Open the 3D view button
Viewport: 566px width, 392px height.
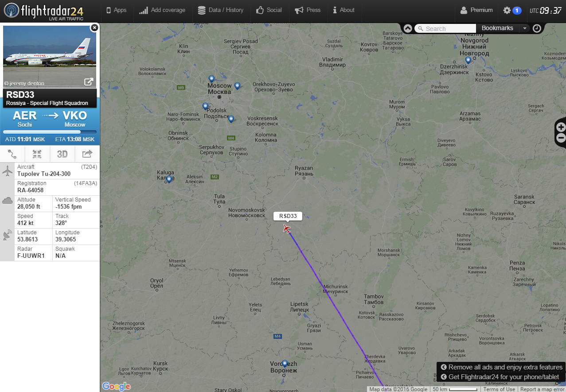(62, 154)
